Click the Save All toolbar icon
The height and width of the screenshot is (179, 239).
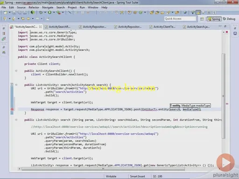[x=19, y=13]
